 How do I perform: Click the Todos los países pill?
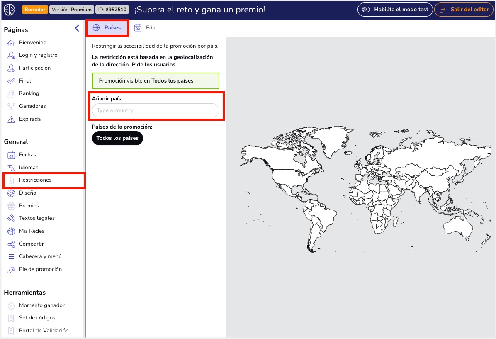pyautogui.click(x=117, y=138)
